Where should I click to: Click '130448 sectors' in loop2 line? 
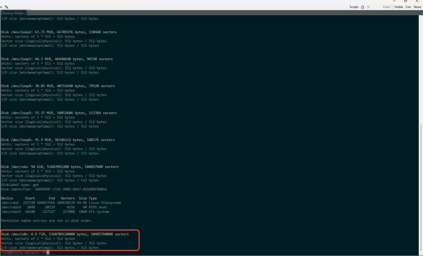coord(103,32)
